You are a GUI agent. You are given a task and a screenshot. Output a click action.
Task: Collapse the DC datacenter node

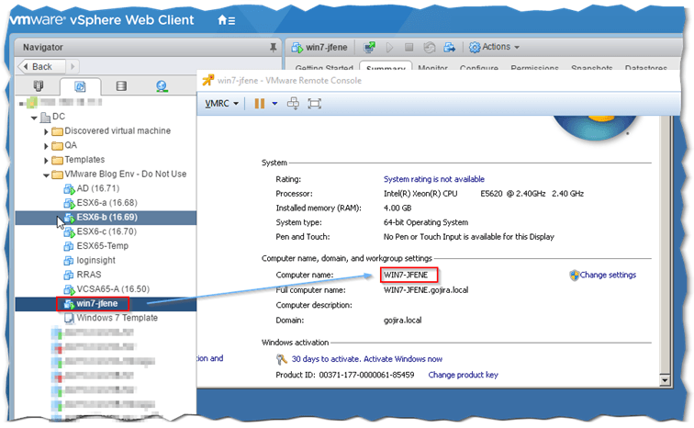[x=34, y=118]
